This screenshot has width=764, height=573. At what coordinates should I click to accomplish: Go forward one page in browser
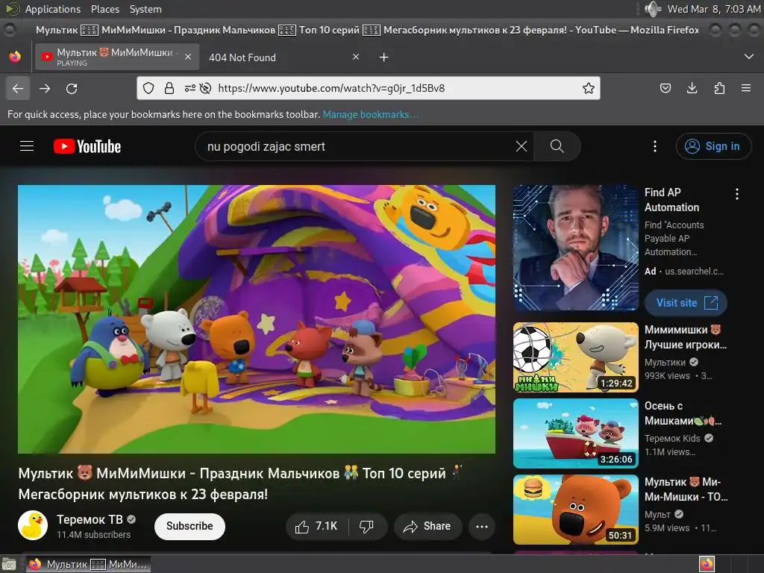[x=45, y=89]
